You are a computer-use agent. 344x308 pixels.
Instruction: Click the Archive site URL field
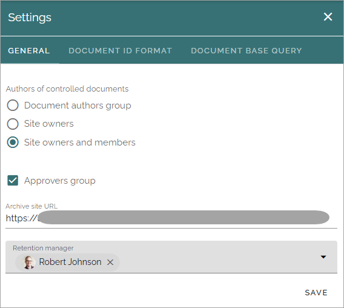coord(171,218)
